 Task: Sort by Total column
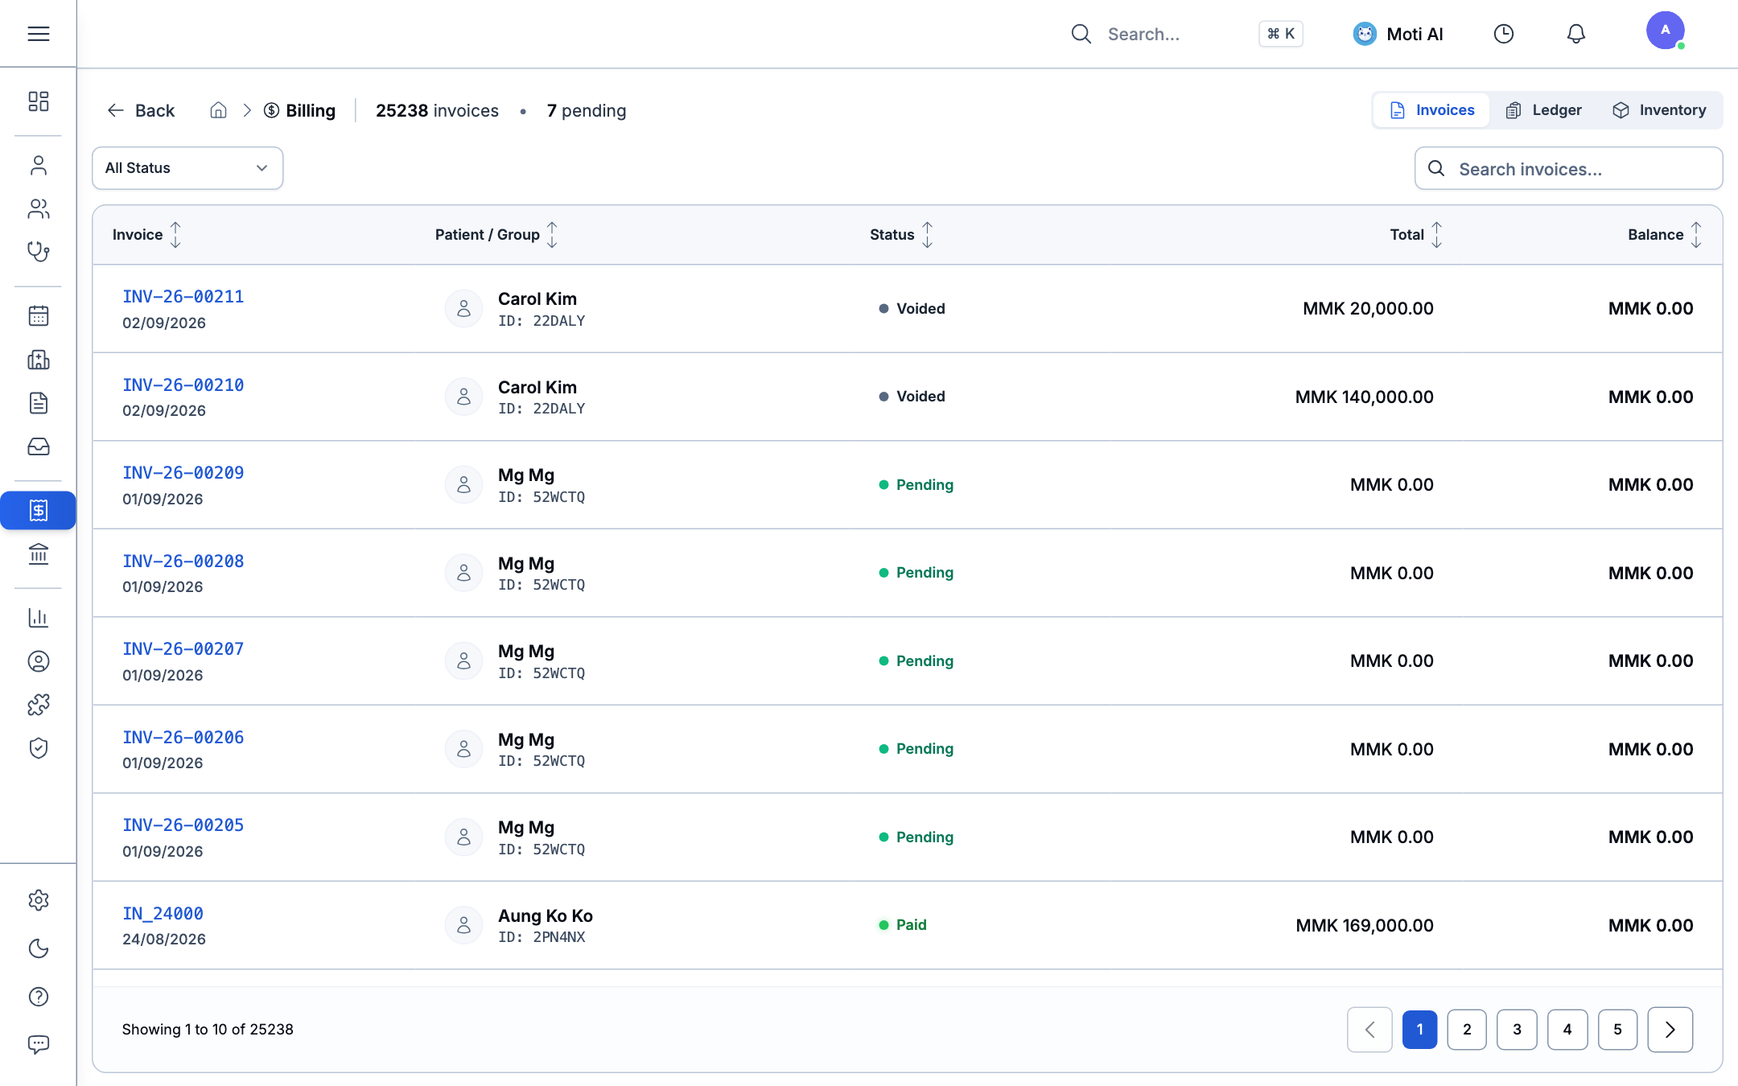1416,235
